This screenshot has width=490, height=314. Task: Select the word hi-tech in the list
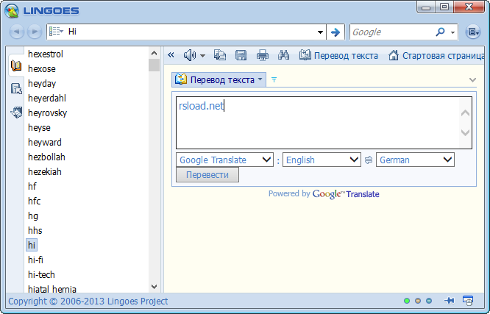point(41,274)
